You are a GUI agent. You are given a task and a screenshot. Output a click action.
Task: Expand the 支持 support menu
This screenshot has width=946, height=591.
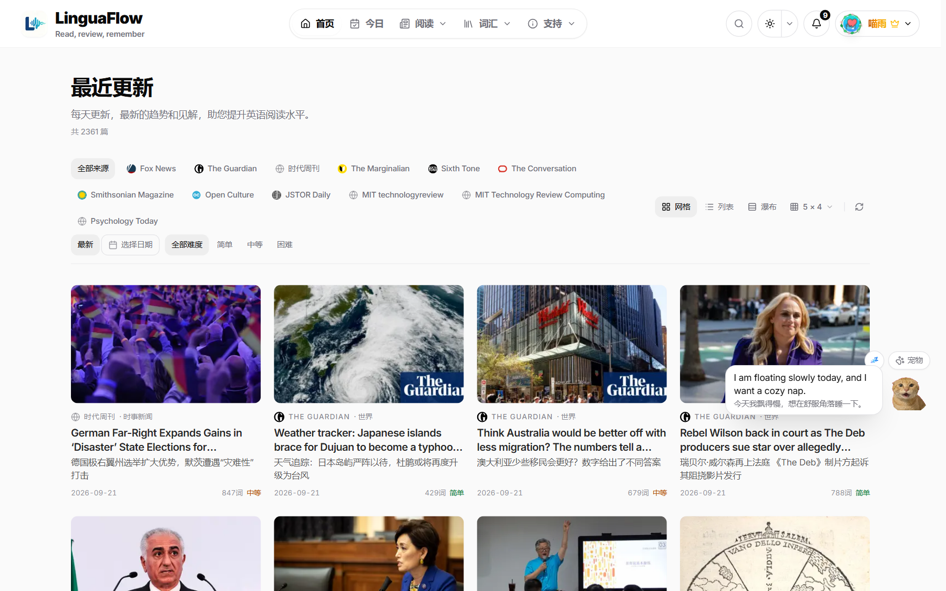point(551,24)
